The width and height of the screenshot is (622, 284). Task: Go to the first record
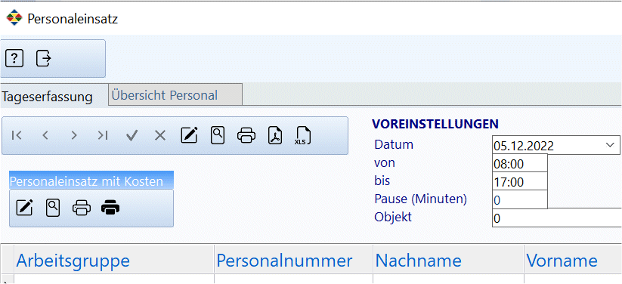[17, 136]
